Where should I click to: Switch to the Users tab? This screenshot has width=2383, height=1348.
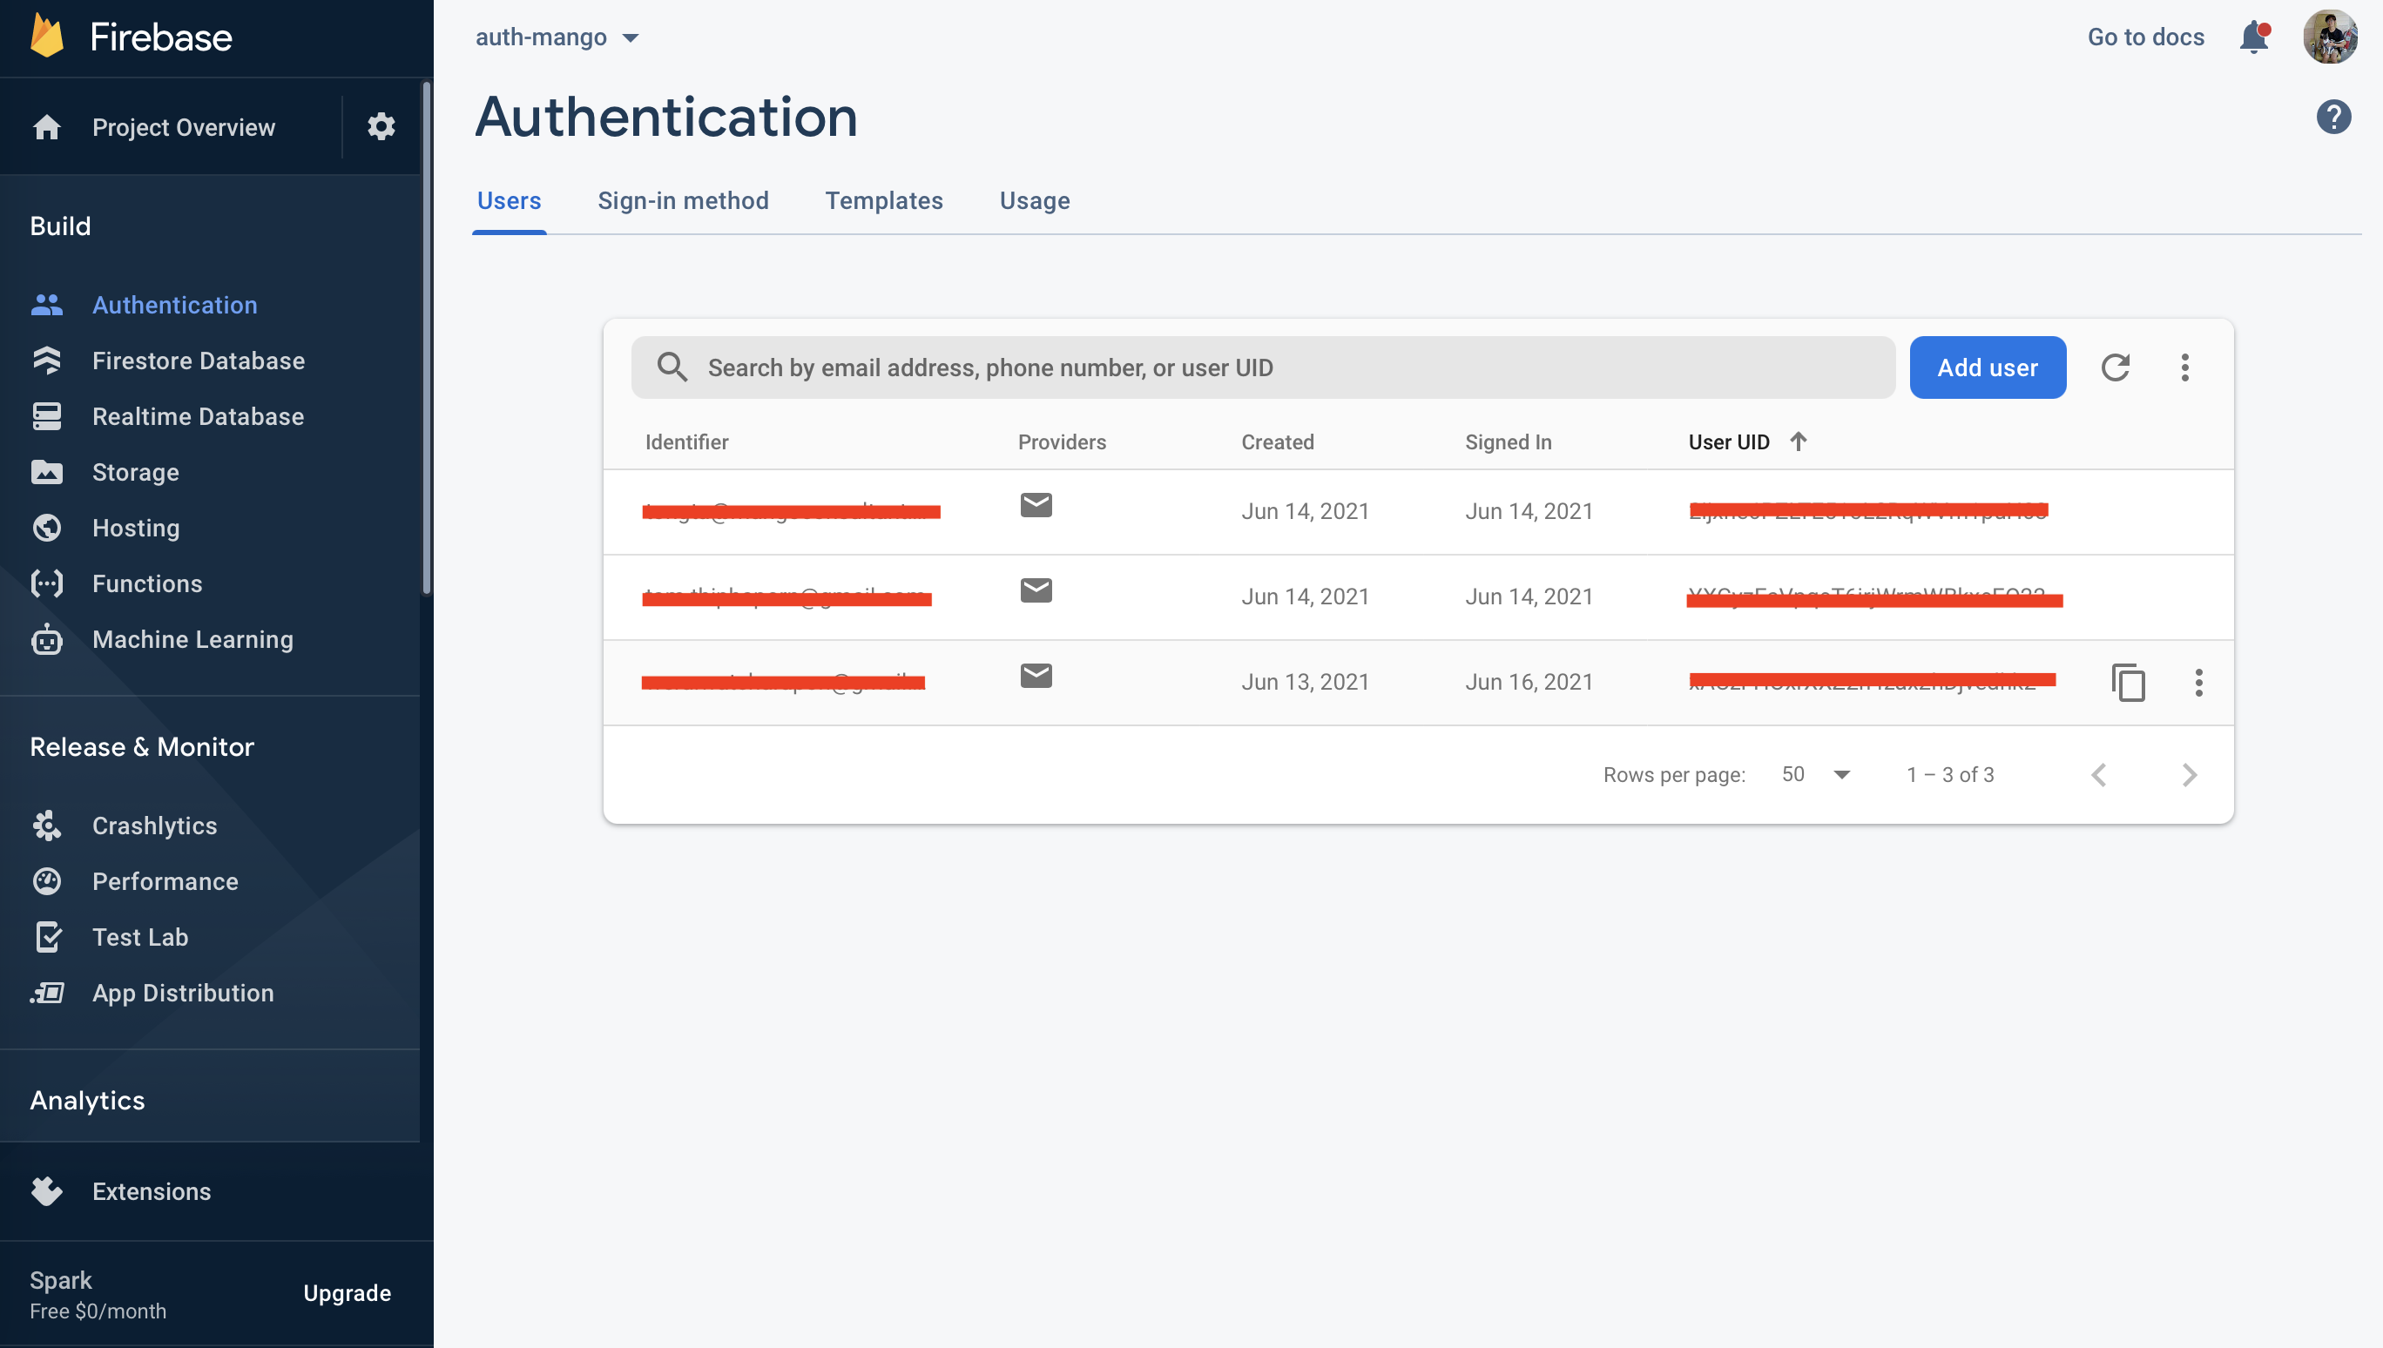pyautogui.click(x=509, y=201)
